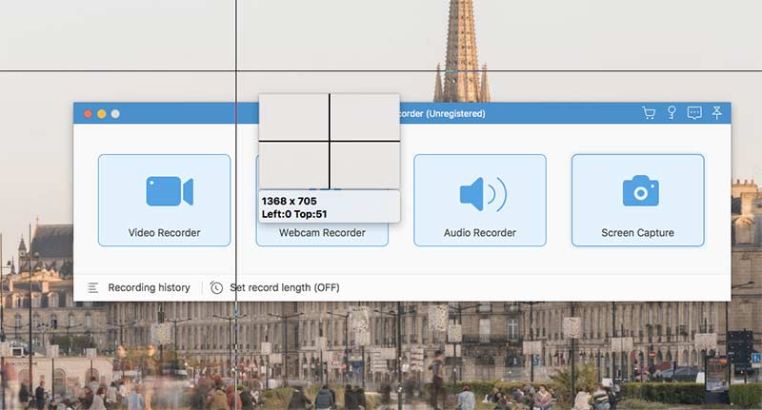The width and height of the screenshot is (762, 410).
Task: Click the crosshair magnifier preview box
Action: pyautogui.click(x=330, y=141)
